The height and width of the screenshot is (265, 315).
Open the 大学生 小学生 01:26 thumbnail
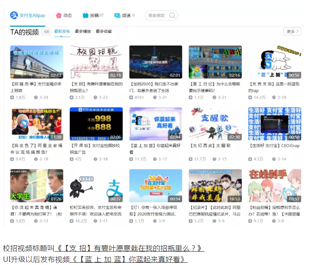tap(37, 186)
